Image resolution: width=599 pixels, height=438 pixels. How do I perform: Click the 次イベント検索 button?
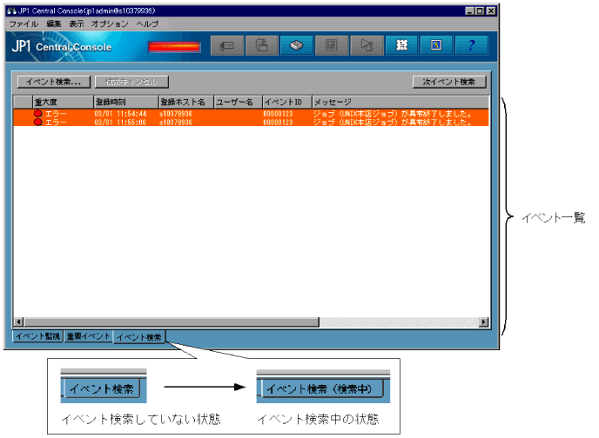click(x=449, y=82)
